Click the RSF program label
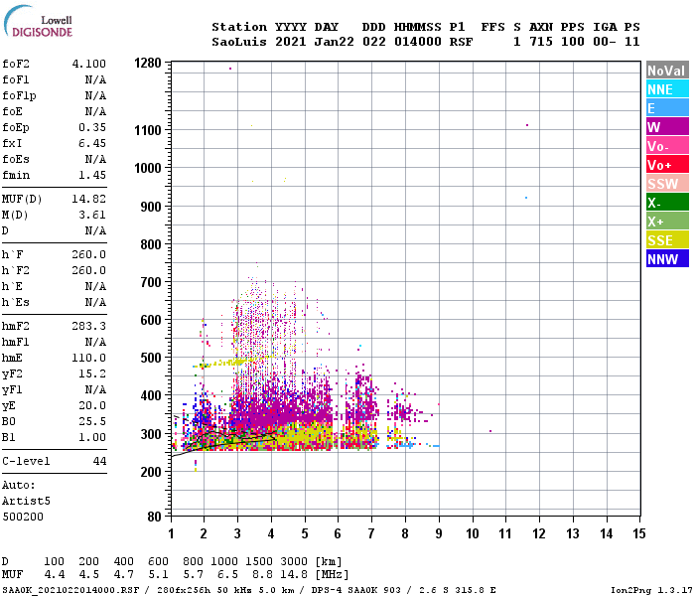695x596 pixels. pos(461,42)
